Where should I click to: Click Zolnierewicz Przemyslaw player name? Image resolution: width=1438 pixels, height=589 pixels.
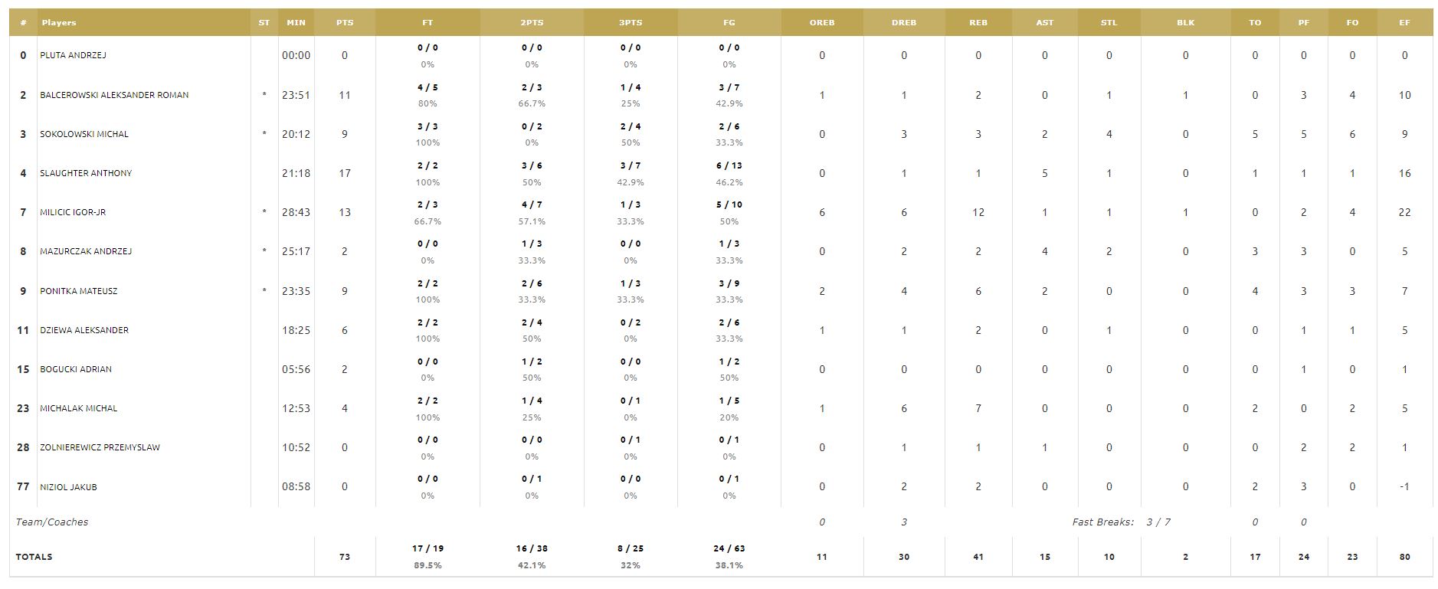click(100, 447)
